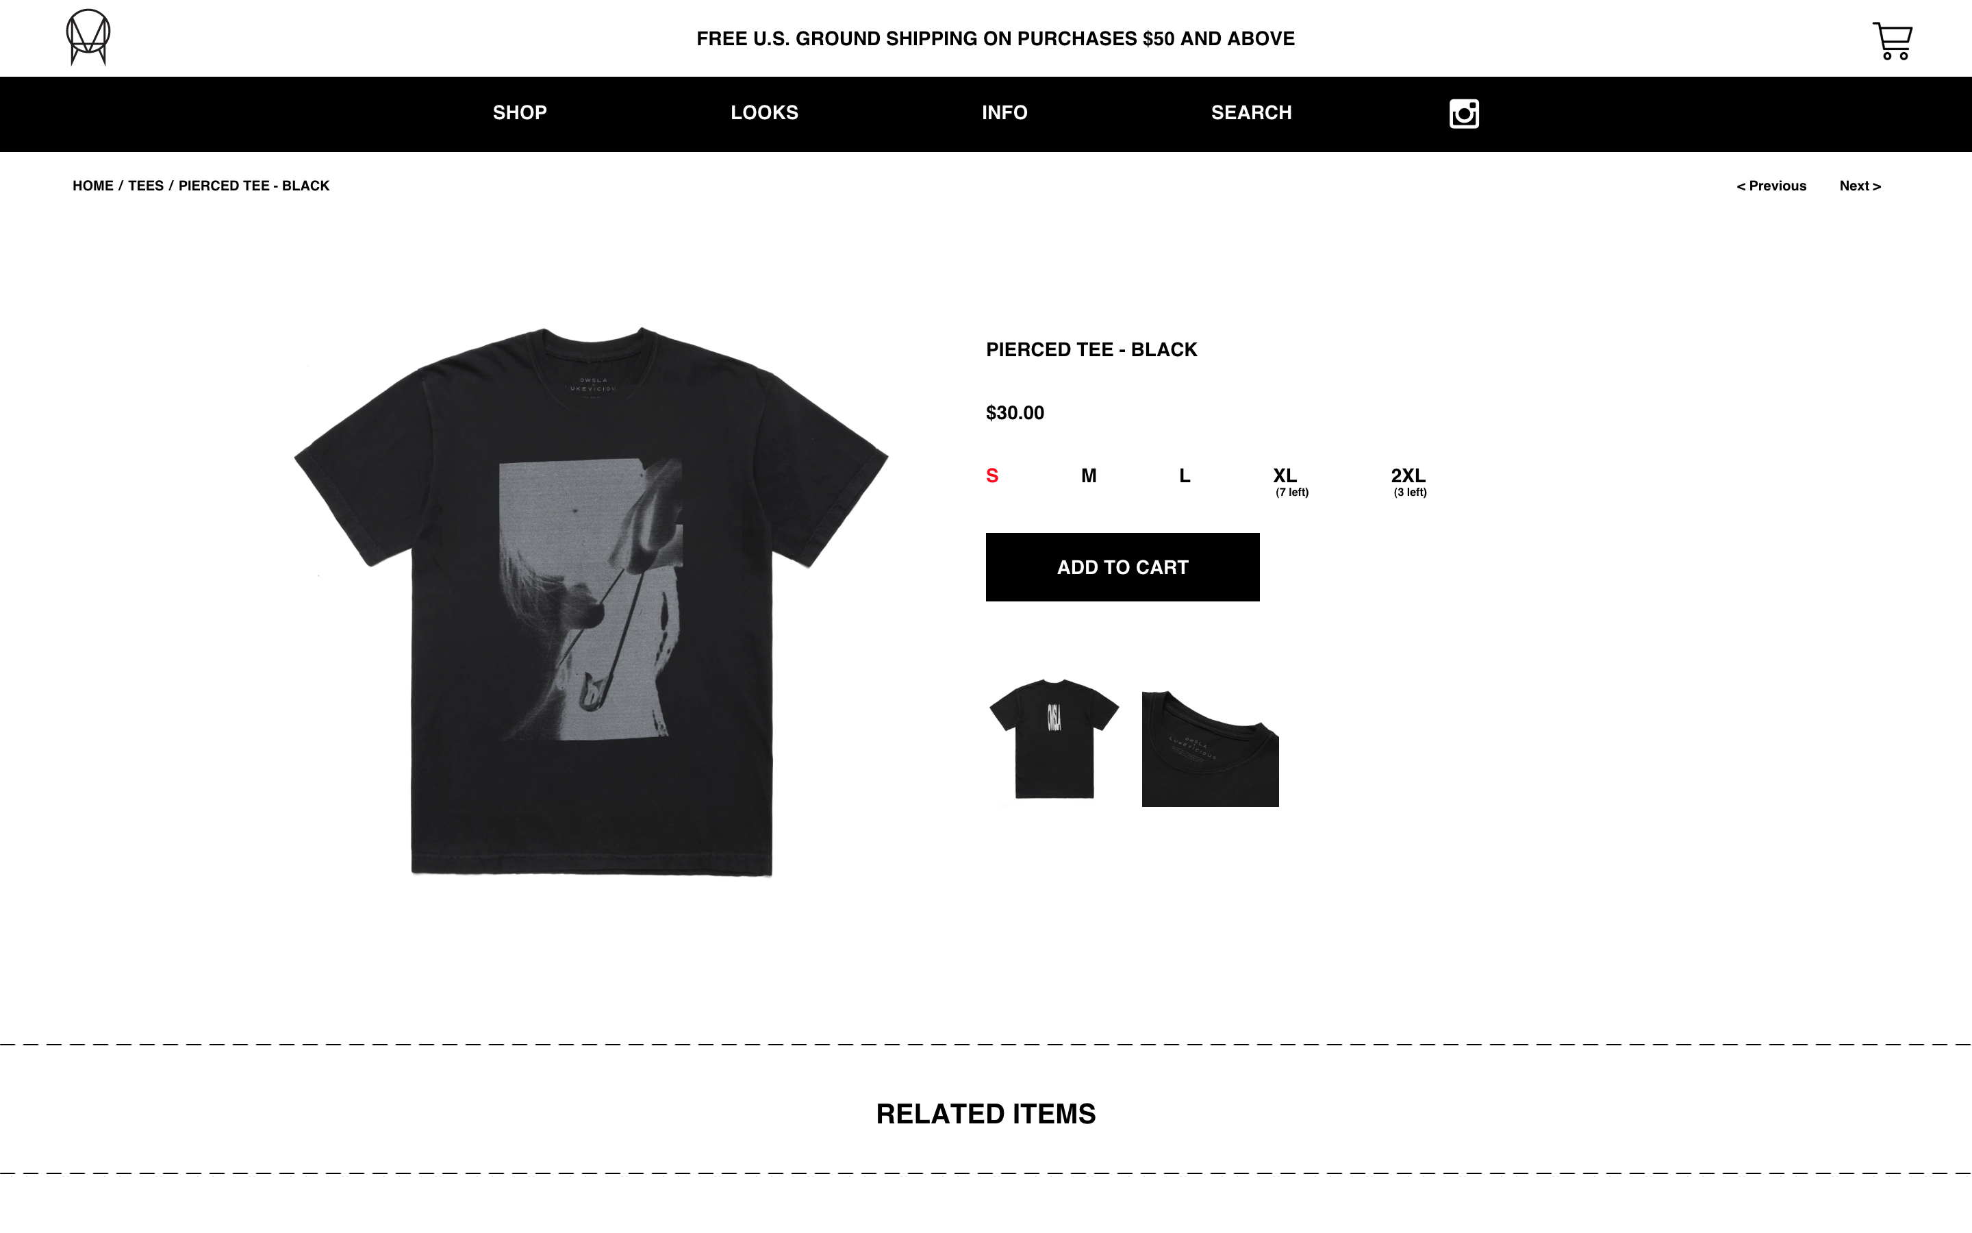Select size M option
Image resolution: width=1972 pixels, height=1233 pixels.
click(1089, 475)
